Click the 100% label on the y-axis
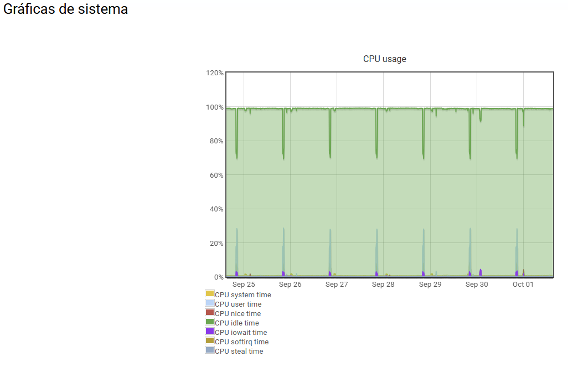The width and height of the screenshot is (568, 367). pyautogui.click(x=214, y=107)
